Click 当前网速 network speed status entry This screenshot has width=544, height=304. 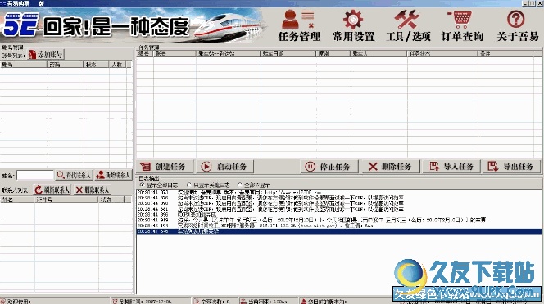269,302
